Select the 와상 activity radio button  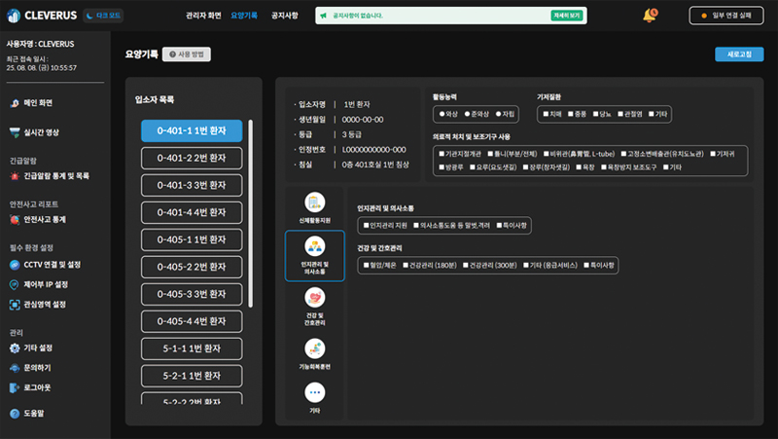point(441,114)
